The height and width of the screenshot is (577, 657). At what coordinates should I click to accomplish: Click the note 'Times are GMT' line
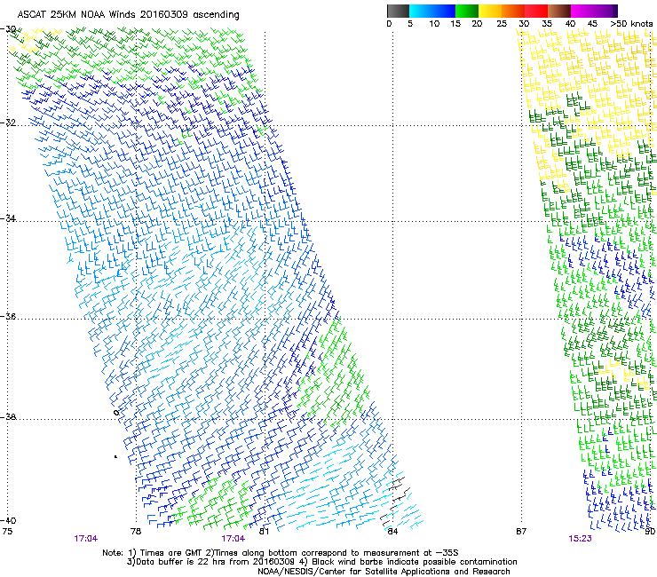tap(281, 553)
